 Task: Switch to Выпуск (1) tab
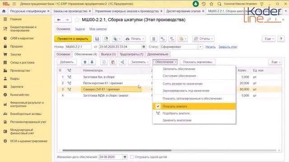coord(108,54)
